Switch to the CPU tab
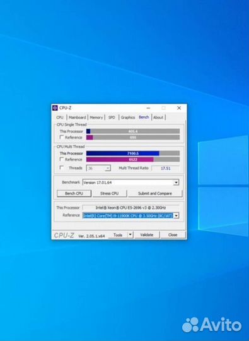 pyautogui.click(x=60, y=117)
